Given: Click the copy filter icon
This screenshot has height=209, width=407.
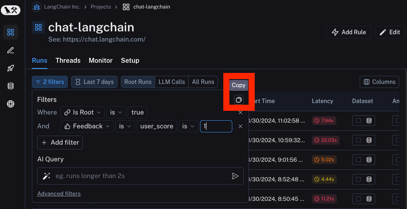Looking at the screenshot, I should click(x=239, y=100).
